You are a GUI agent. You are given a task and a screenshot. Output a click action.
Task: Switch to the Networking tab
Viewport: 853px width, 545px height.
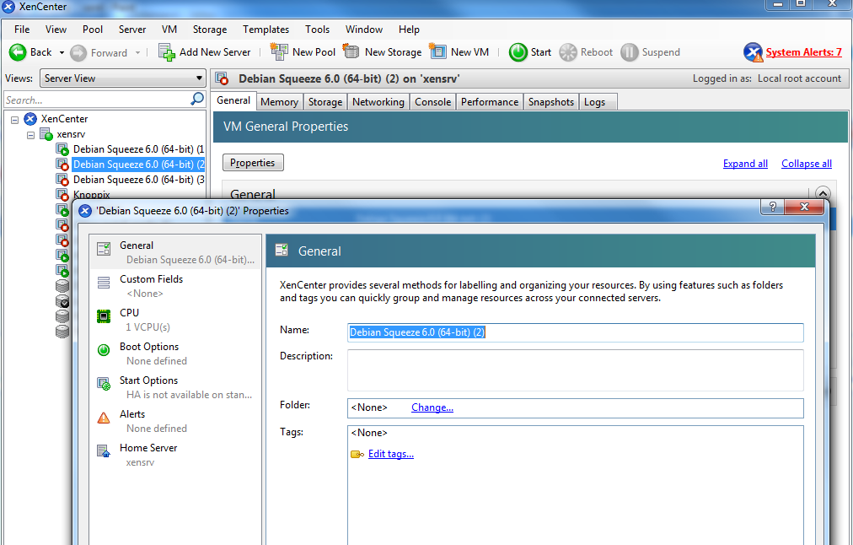click(378, 102)
